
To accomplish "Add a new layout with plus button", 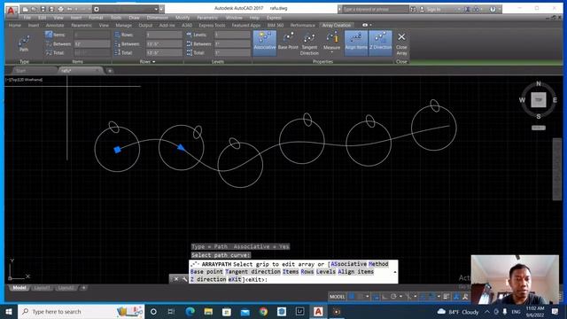I will pyautogui.click(x=83, y=288).
